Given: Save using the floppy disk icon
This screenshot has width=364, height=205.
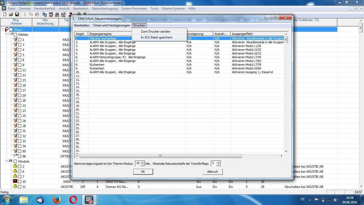Looking at the screenshot, I should [x=17, y=14].
